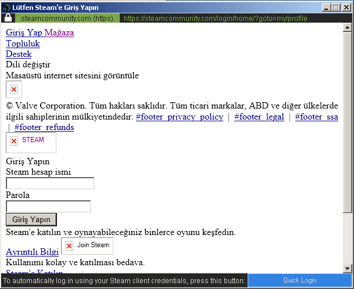
Task: Click the scrollbar down arrow
Action: 347,268
